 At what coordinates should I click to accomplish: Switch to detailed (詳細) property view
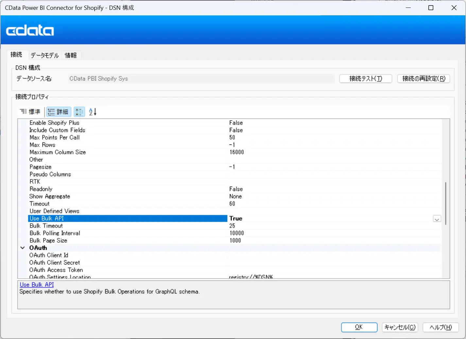pos(58,112)
